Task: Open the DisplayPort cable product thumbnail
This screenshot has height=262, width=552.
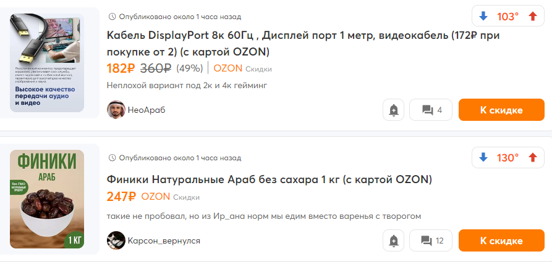Action: pyautogui.click(x=47, y=63)
